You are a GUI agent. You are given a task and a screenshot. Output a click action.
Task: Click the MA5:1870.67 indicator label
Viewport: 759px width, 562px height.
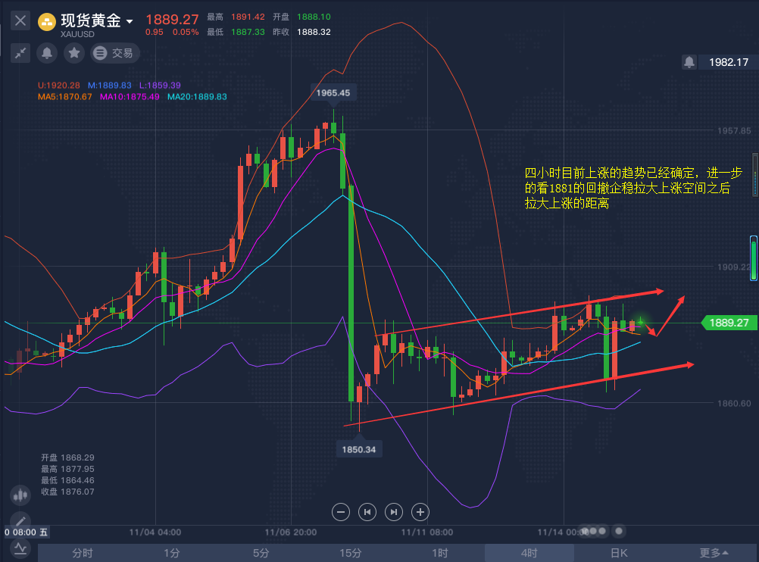click(65, 97)
